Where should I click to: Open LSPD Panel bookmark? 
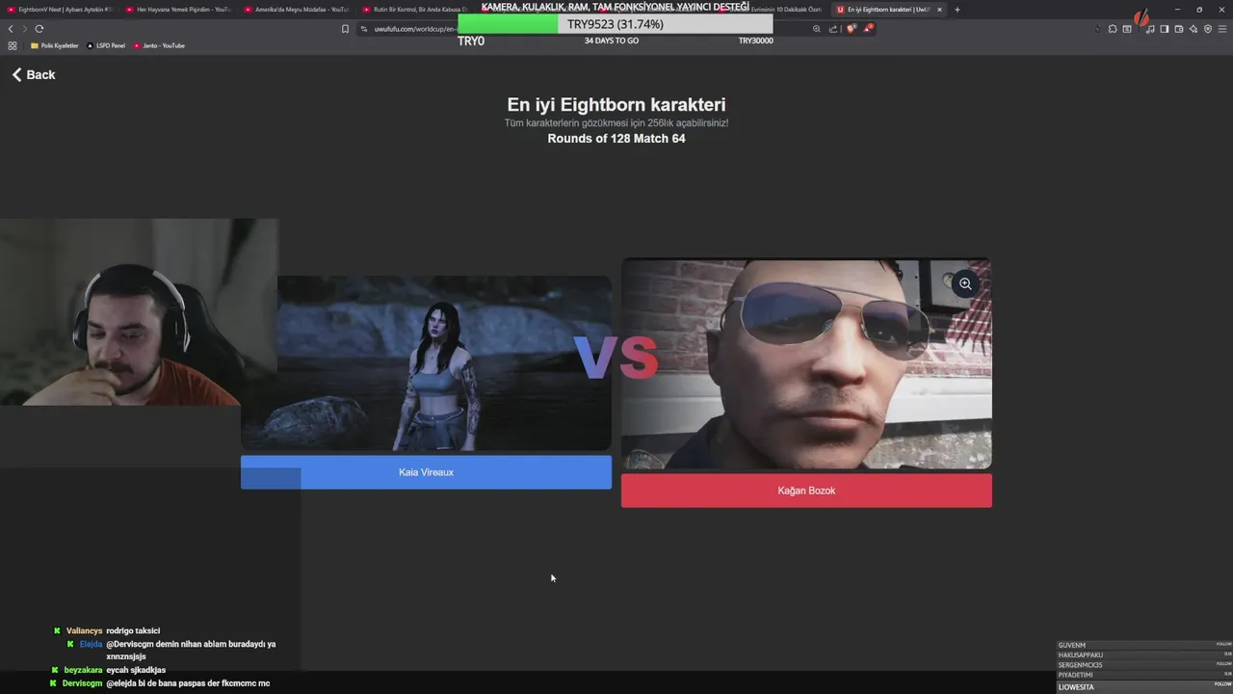click(106, 45)
